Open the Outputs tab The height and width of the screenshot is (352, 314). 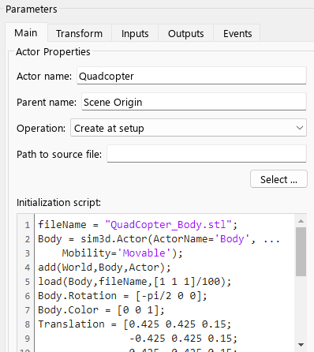(185, 33)
